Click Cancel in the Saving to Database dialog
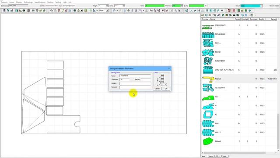This screenshot has height=158, width=280. pos(157,89)
